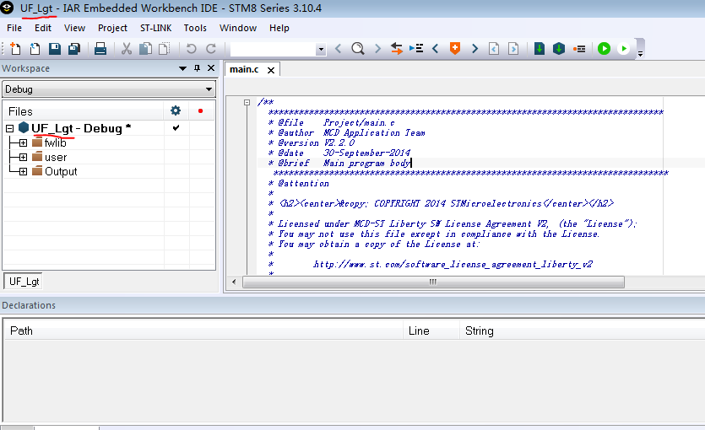
Task: Open the File menu
Action: tap(14, 28)
